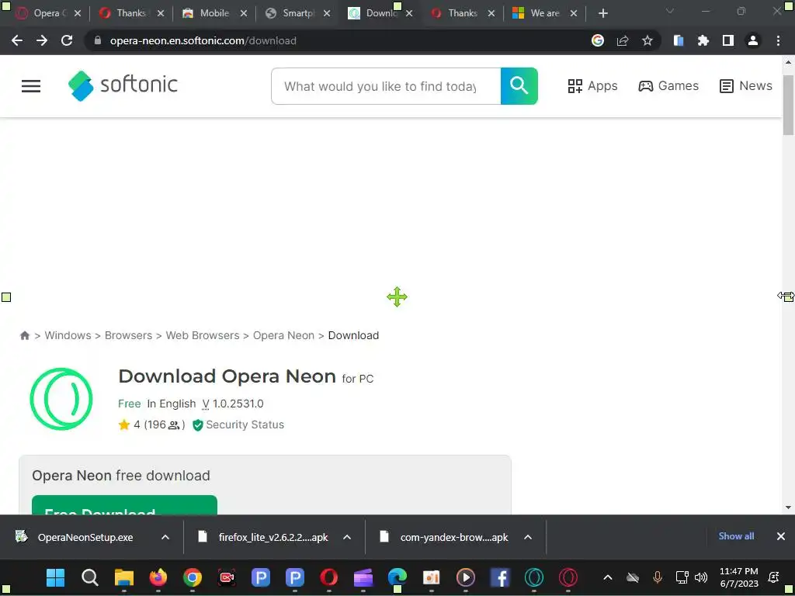
Task: Go forward with the browser forward arrow
Action: pyautogui.click(x=42, y=40)
